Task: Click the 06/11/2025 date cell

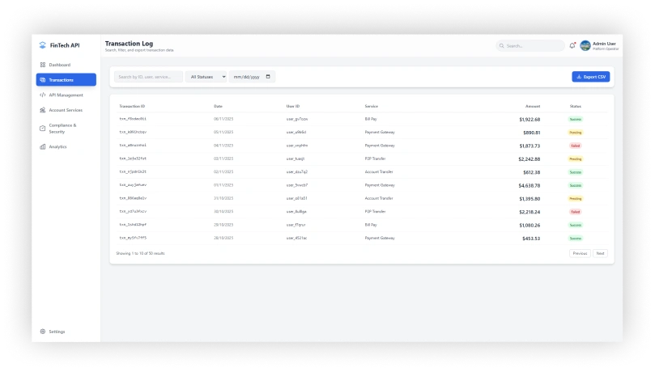Action: click(x=223, y=119)
